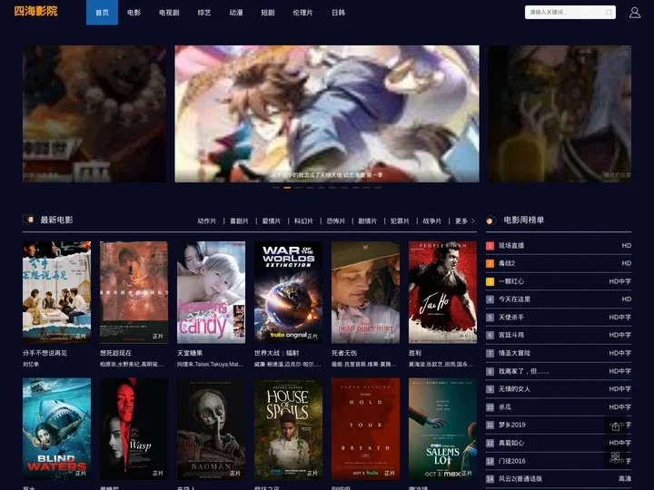Select the first carousel indicator dash
This screenshot has height=490, width=654.
point(276,188)
